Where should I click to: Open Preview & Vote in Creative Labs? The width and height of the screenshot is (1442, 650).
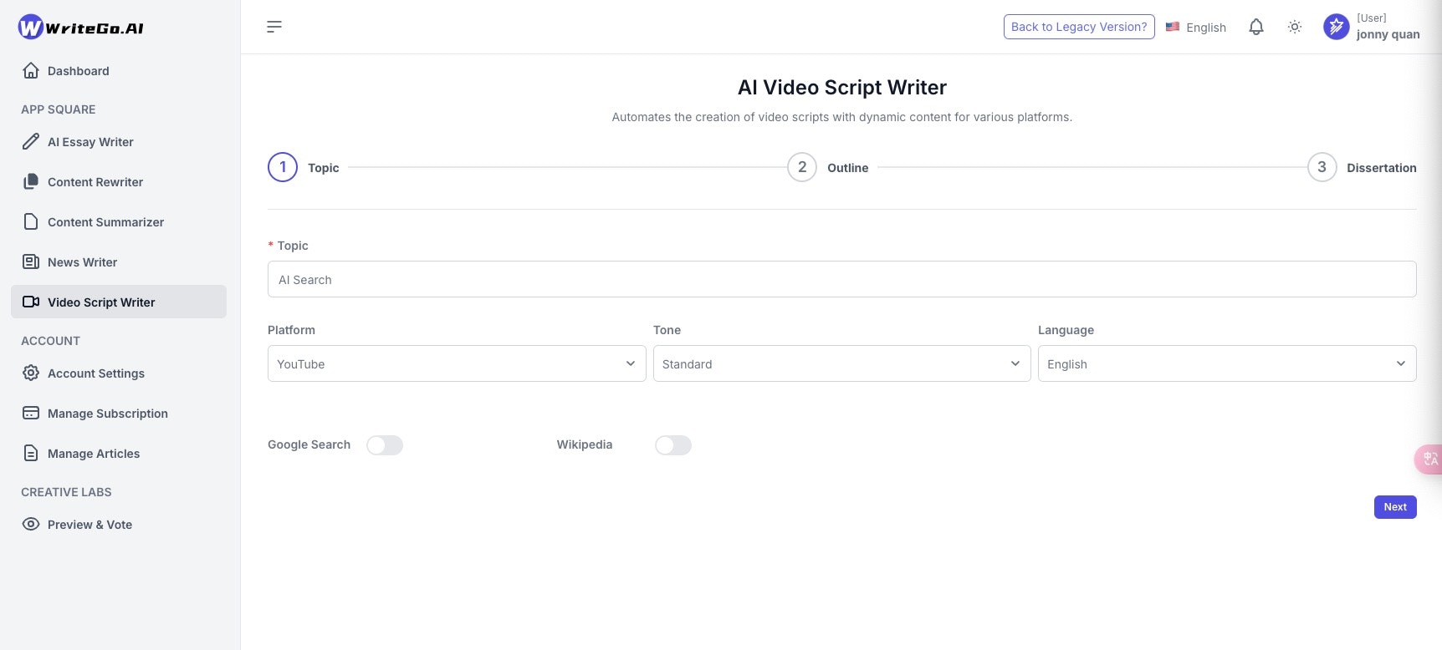click(x=119, y=525)
